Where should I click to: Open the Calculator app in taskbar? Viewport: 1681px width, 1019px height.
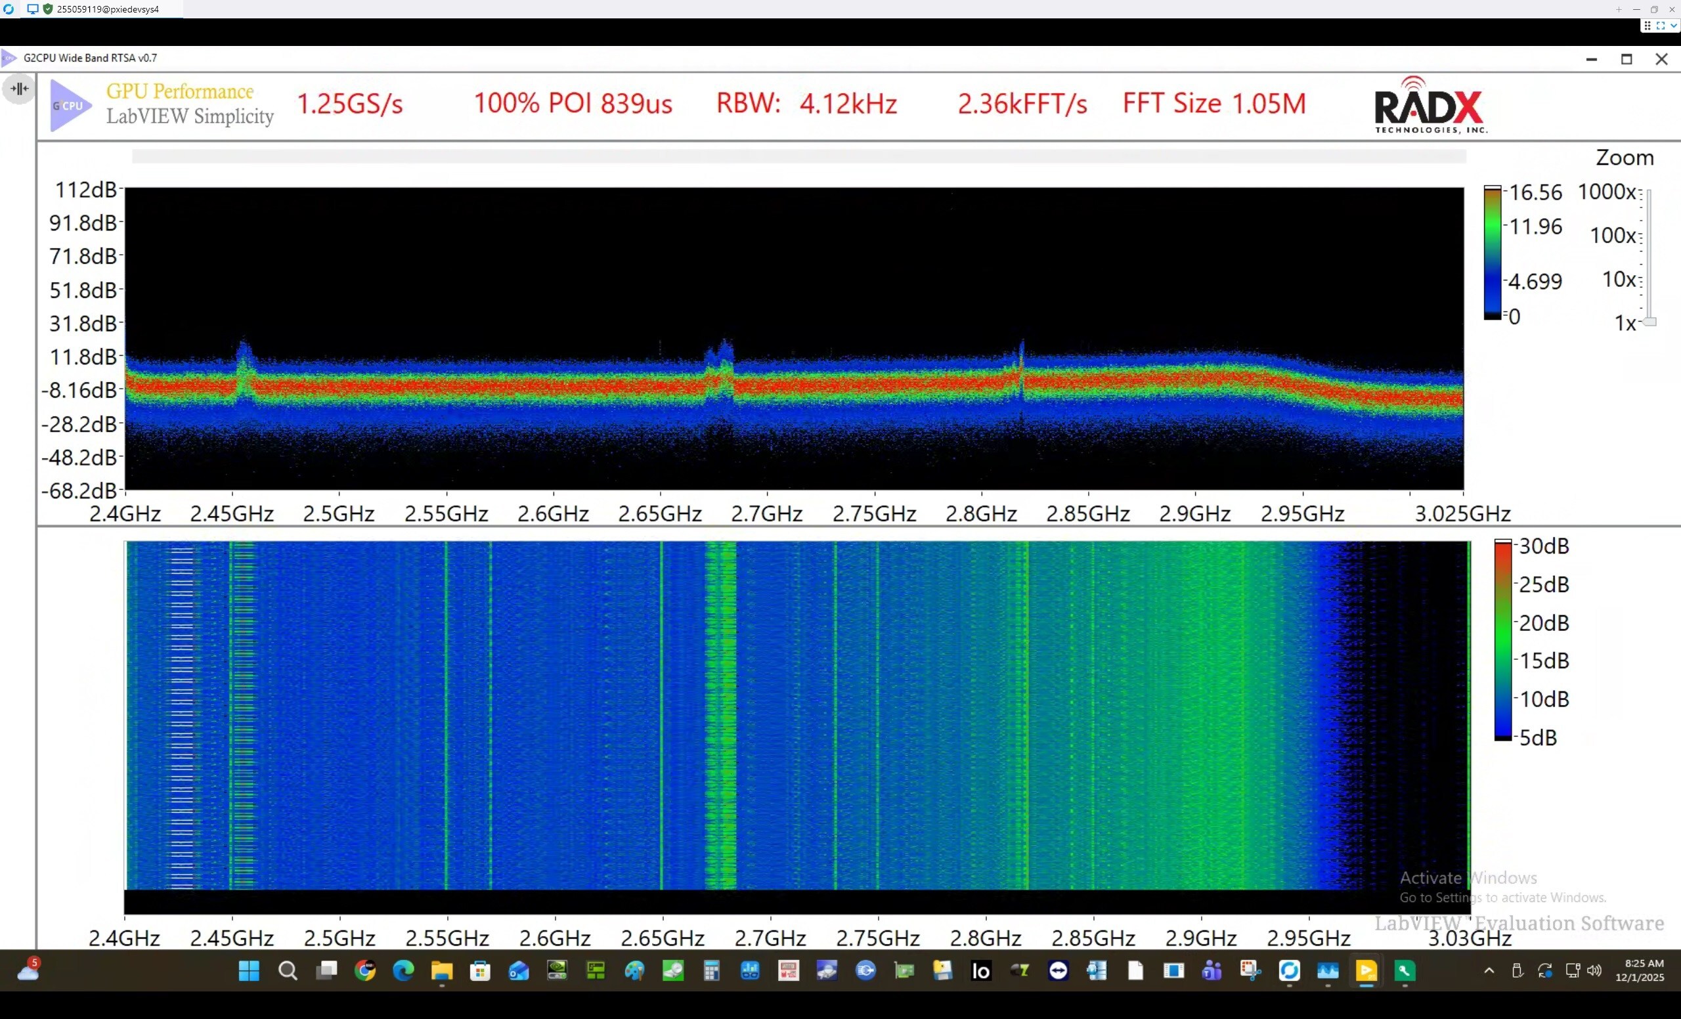[x=712, y=970]
